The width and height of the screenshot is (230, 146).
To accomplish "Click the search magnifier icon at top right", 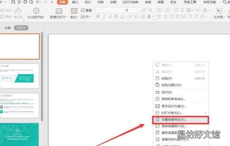I will click(225, 2).
